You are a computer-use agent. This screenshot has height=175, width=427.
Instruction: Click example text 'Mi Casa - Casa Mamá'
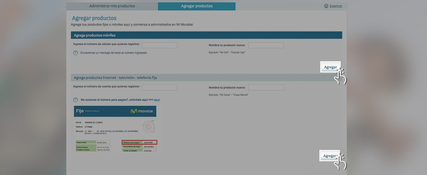[229, 95]
